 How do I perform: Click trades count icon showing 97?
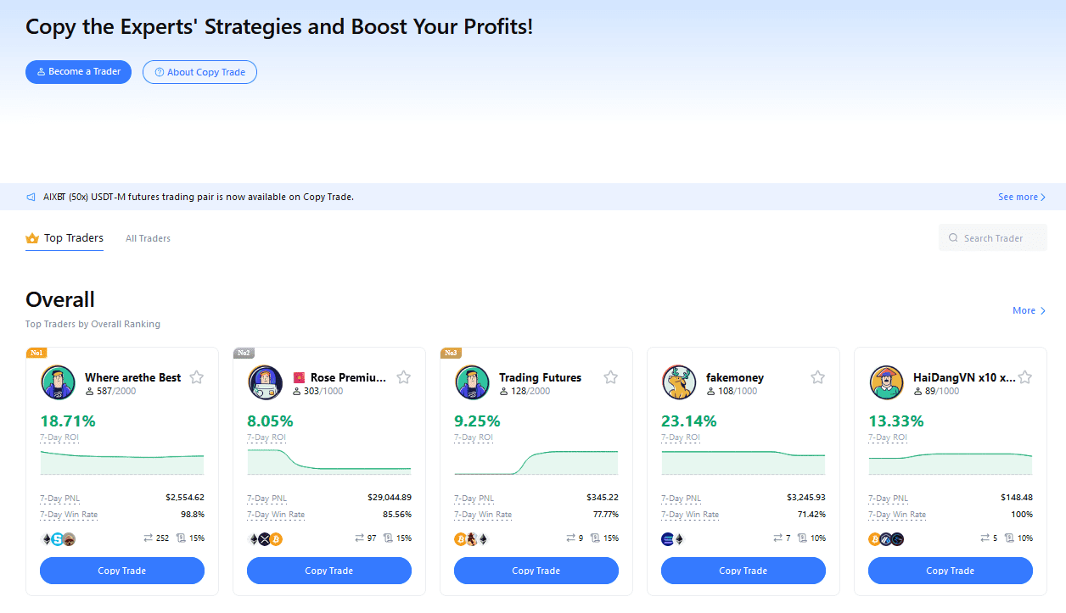(360, 538)
